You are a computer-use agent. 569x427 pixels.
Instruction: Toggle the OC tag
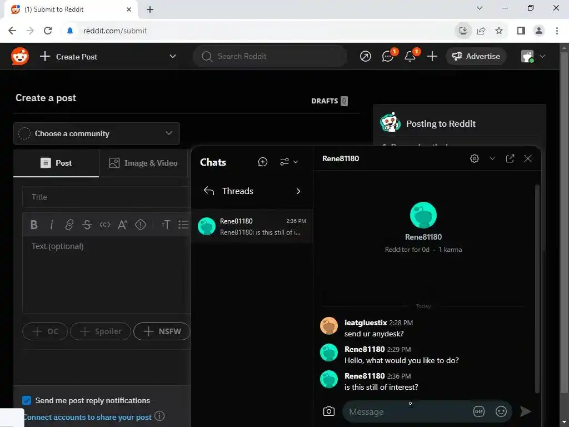tap(45, 331)
